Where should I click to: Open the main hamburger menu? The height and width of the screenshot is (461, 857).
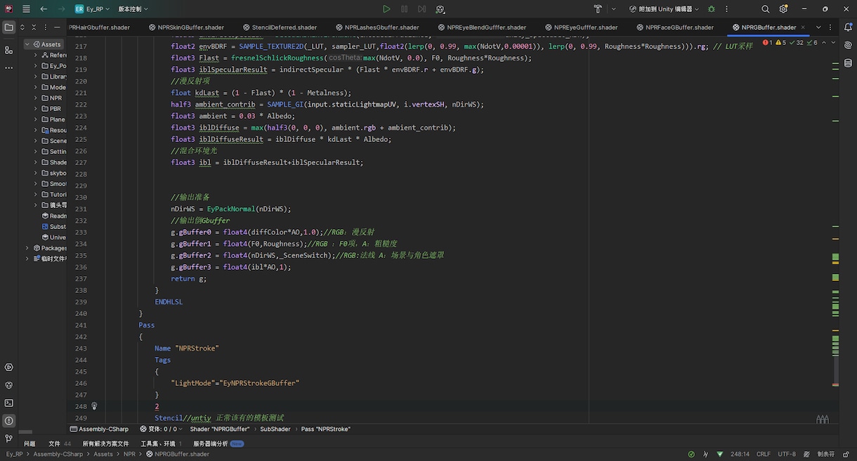26,9
